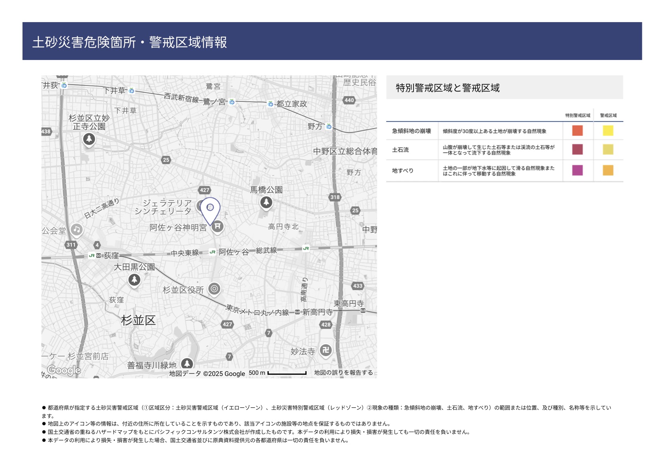The image size is (664, 469).
Task: Open the Google logo on the map
Action: pyautogui.click(x=64, y=370)
